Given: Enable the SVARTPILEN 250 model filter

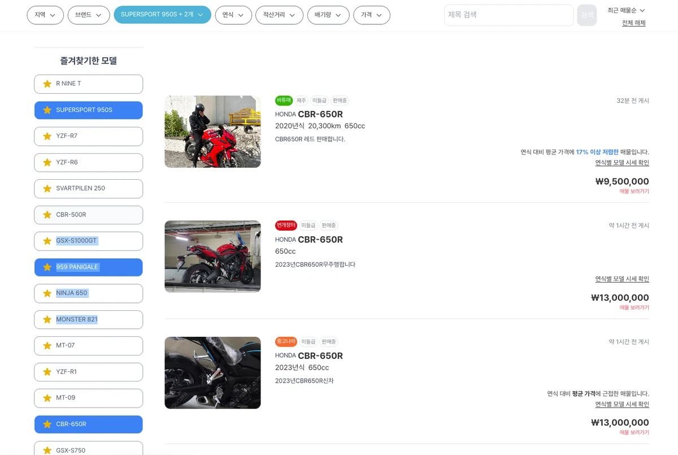Looking at the screenshot, I should click(88, 189).
